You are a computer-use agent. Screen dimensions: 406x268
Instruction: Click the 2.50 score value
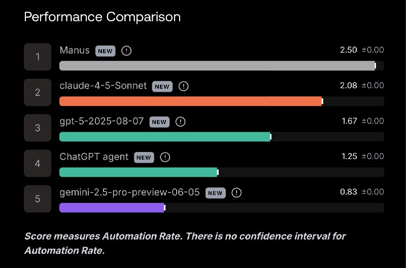348,50
